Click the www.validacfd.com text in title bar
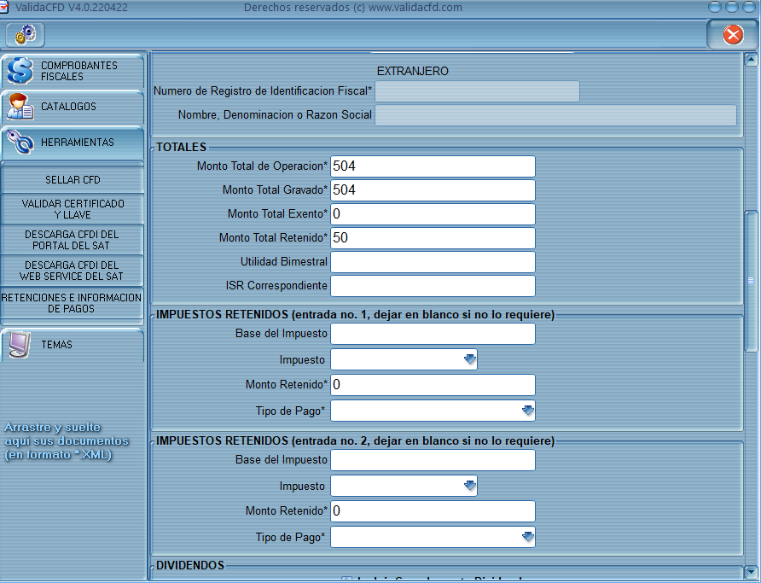The width and height of the screenshot is (761, 583). click(x=415, y=8)
